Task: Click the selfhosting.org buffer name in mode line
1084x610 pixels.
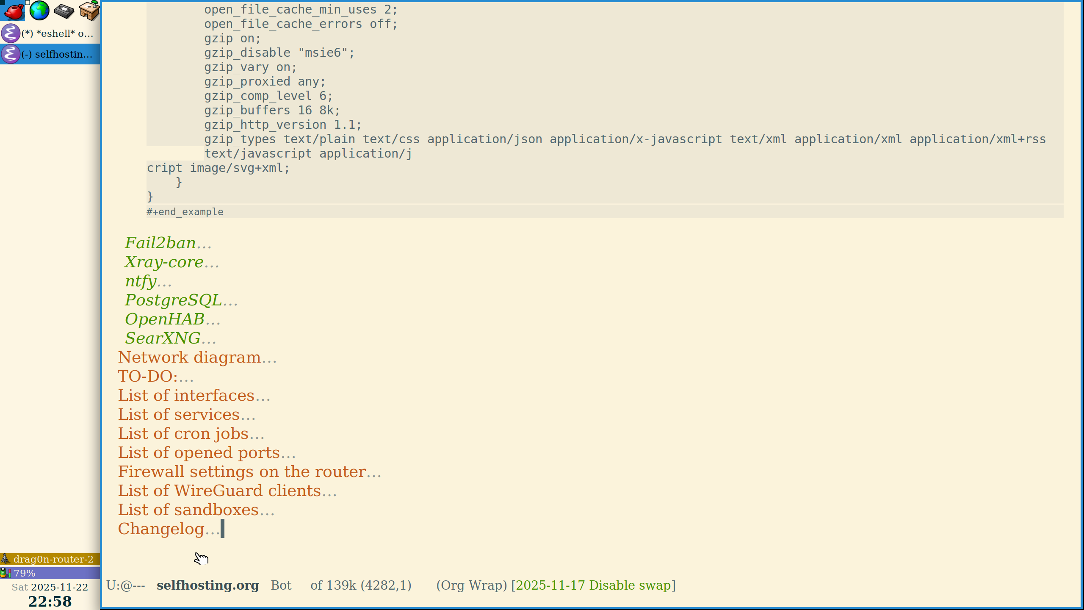Action: click(x=207, y=585)
